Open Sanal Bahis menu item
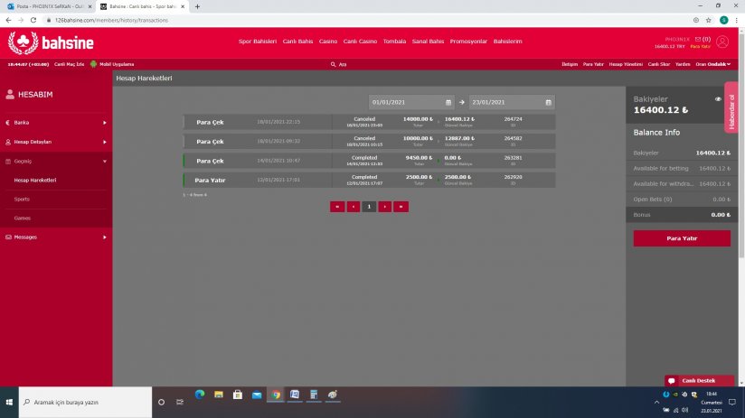The image size is (745, 418). click(428, 42)
